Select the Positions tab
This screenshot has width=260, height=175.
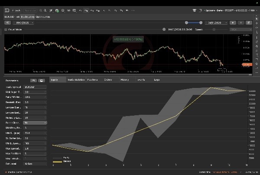(x=92, y=80)
